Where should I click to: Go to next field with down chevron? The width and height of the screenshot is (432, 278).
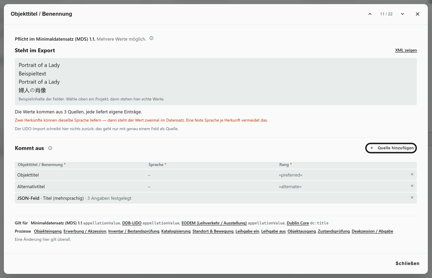[x=402, y=14]
